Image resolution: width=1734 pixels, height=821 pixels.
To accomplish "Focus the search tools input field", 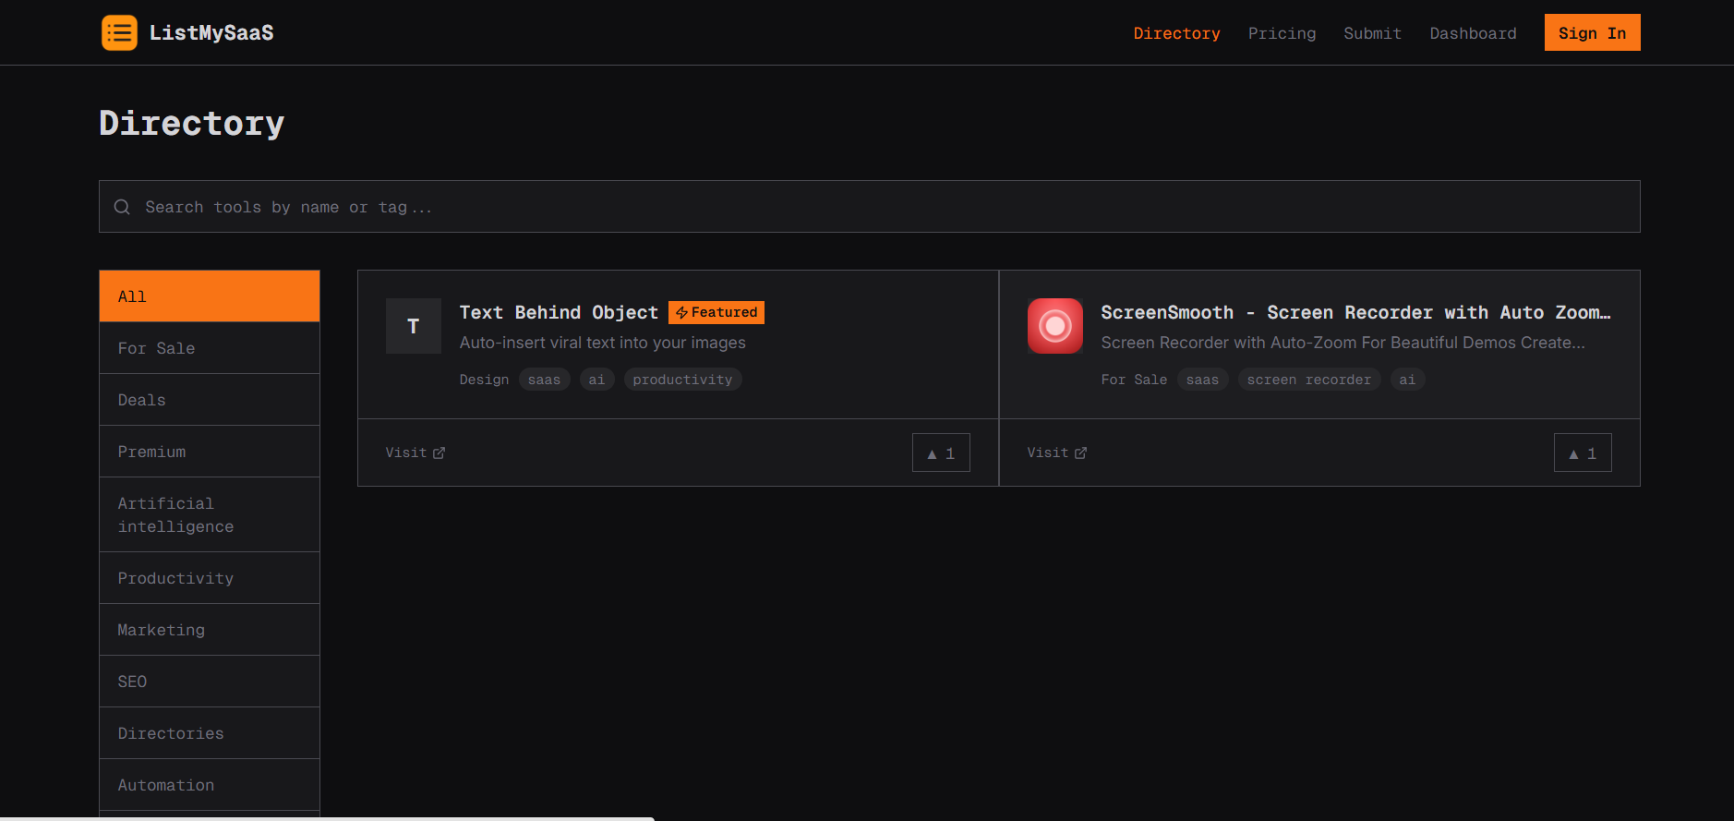I will (x=869, y=207).
